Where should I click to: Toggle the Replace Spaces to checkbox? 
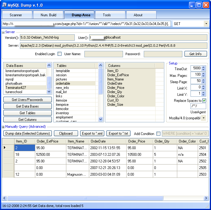204,101
